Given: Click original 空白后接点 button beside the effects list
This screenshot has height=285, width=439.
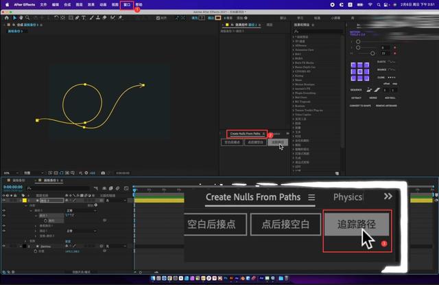Looking at the screenshot, I should pyautogui.click(x=232, y=142).
